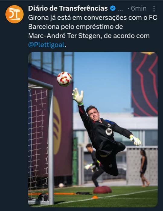Click the blue verified badge
This screenshot has width=163, height=211.
click(113, 8)
